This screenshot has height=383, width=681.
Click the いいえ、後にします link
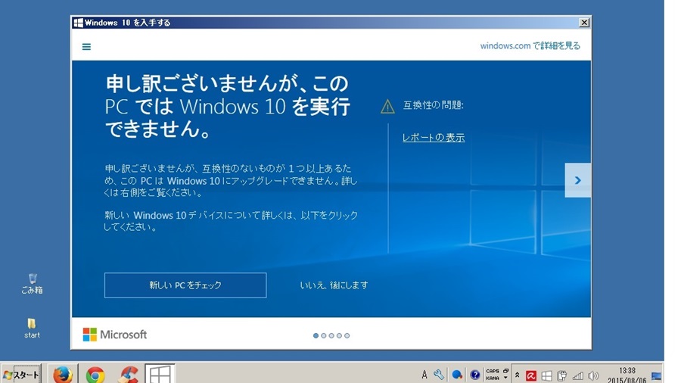(x=334, y=285)
